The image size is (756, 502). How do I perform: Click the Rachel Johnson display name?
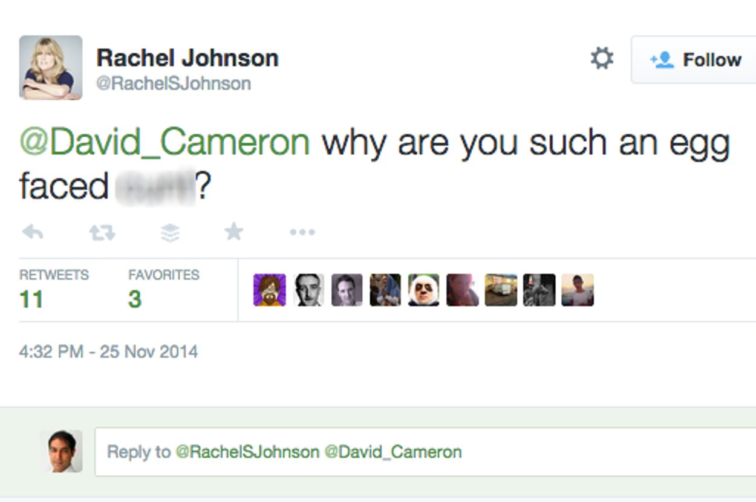coord(187,58)
